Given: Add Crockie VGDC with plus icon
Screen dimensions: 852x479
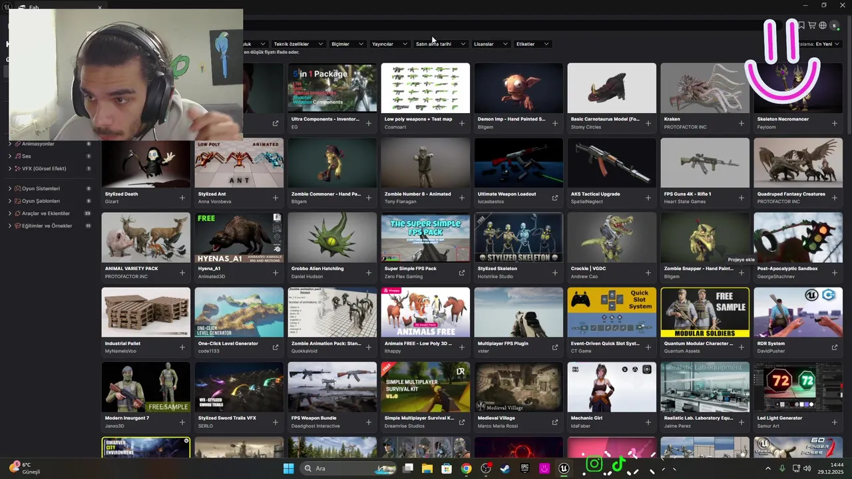Looking at the screenshot, I should click(648, 272).
